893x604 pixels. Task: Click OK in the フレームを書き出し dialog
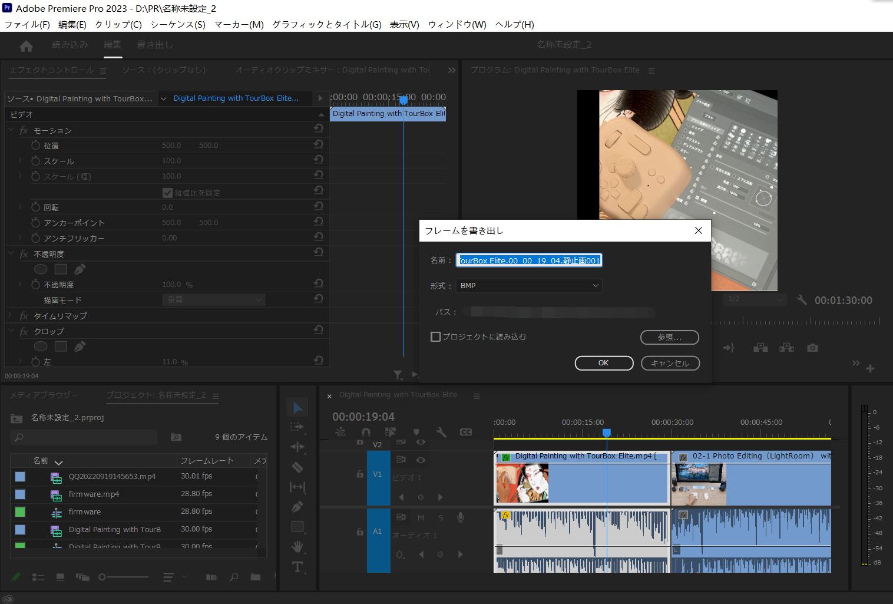[604, 363]
